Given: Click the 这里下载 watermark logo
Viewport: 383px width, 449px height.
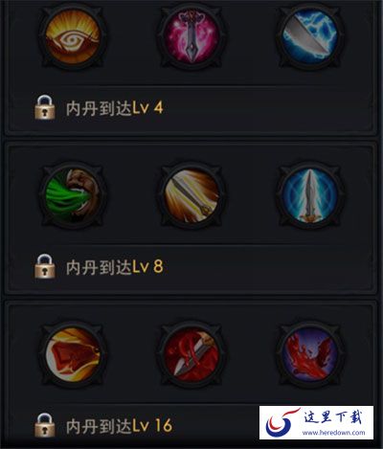Looking at the screenshot, I should click(x=333, y=417).
